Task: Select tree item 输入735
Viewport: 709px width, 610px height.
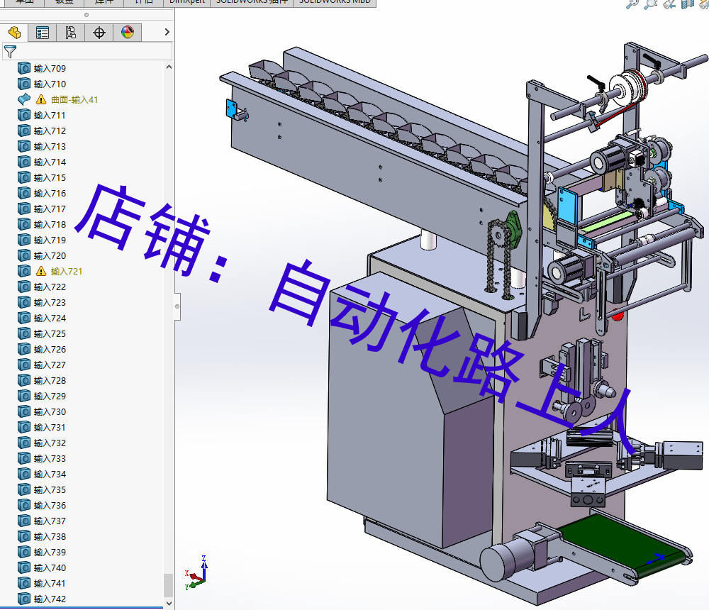Action: [50, 489]
